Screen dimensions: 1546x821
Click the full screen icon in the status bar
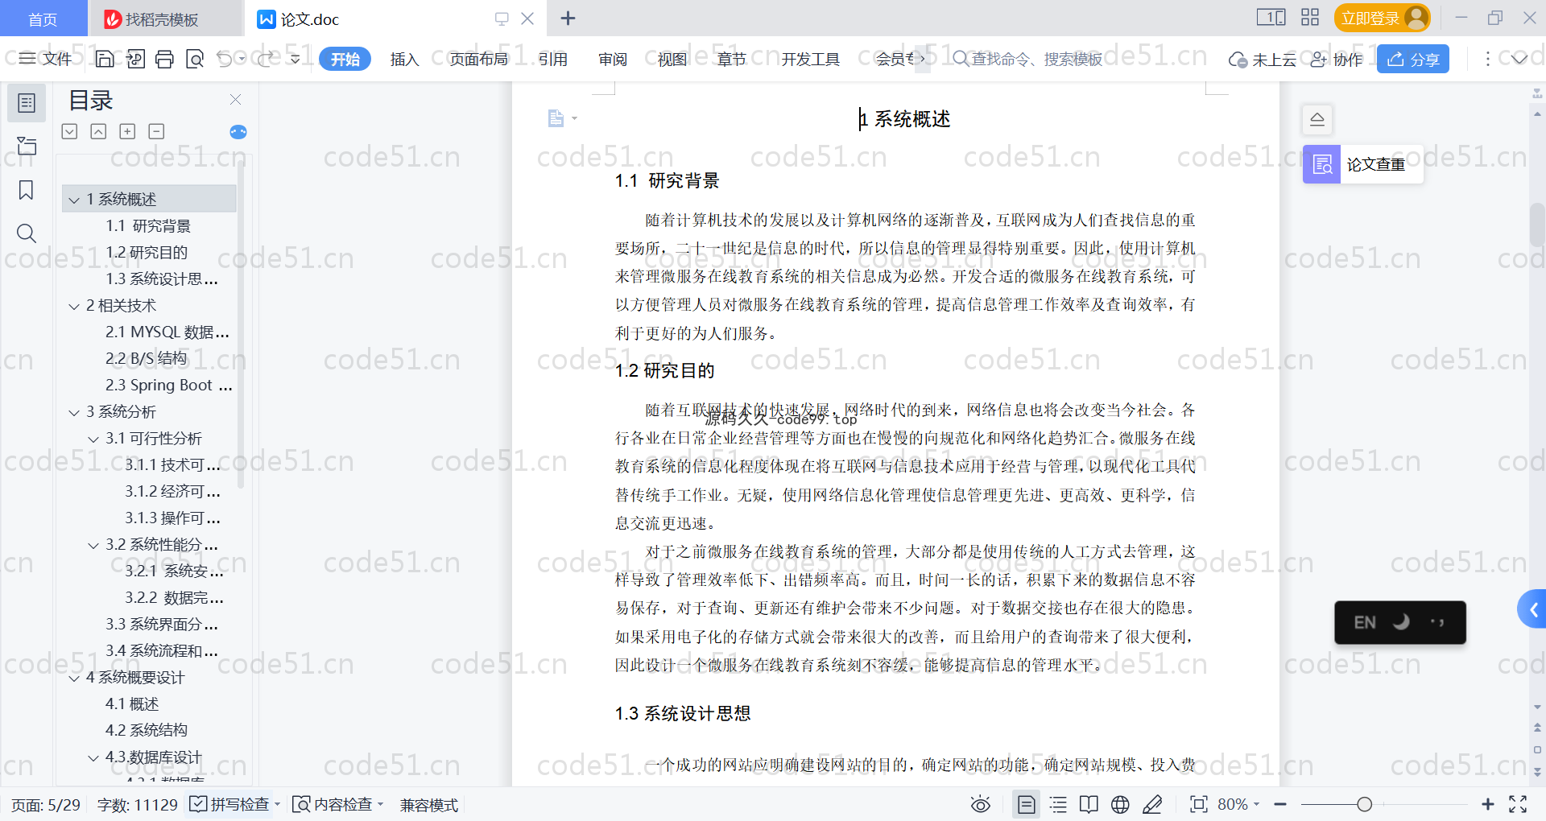1518,804
